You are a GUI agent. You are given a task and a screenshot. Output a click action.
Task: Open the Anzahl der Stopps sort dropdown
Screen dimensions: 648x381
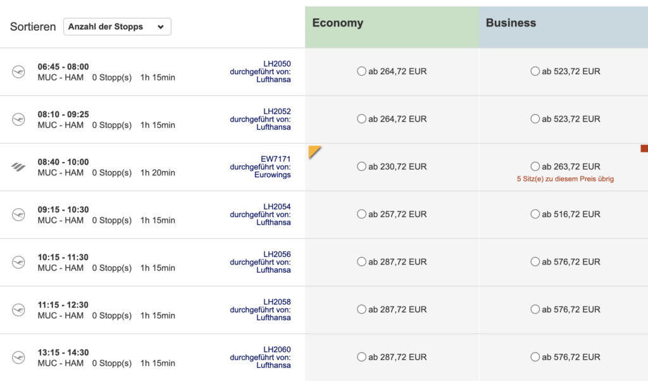point(117,27)
